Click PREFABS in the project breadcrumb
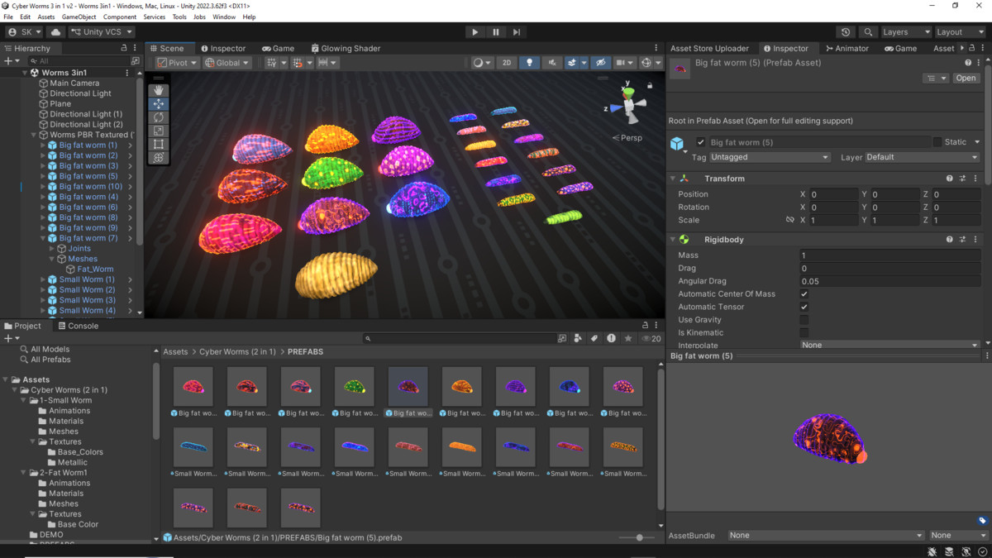Image resolution: width=992 pixels, height=558 pixels. (305, 352)
